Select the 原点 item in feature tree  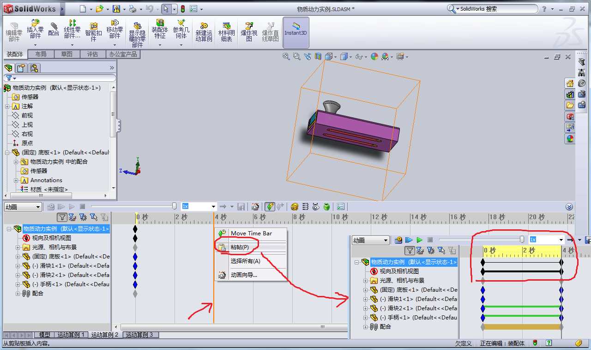27,143
